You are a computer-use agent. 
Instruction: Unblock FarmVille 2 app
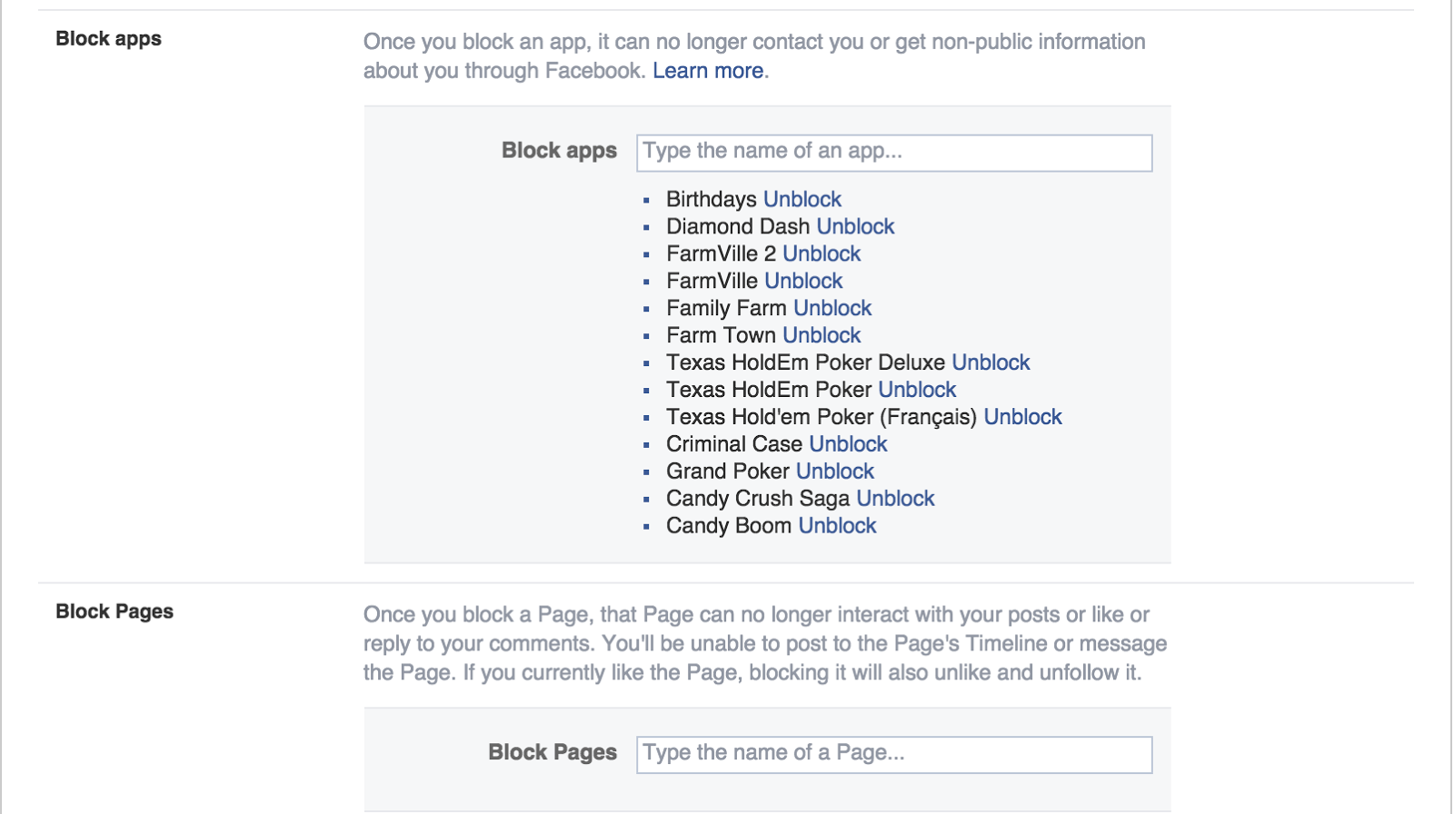(822, 253)
